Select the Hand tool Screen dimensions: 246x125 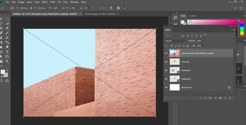point(1,61)
